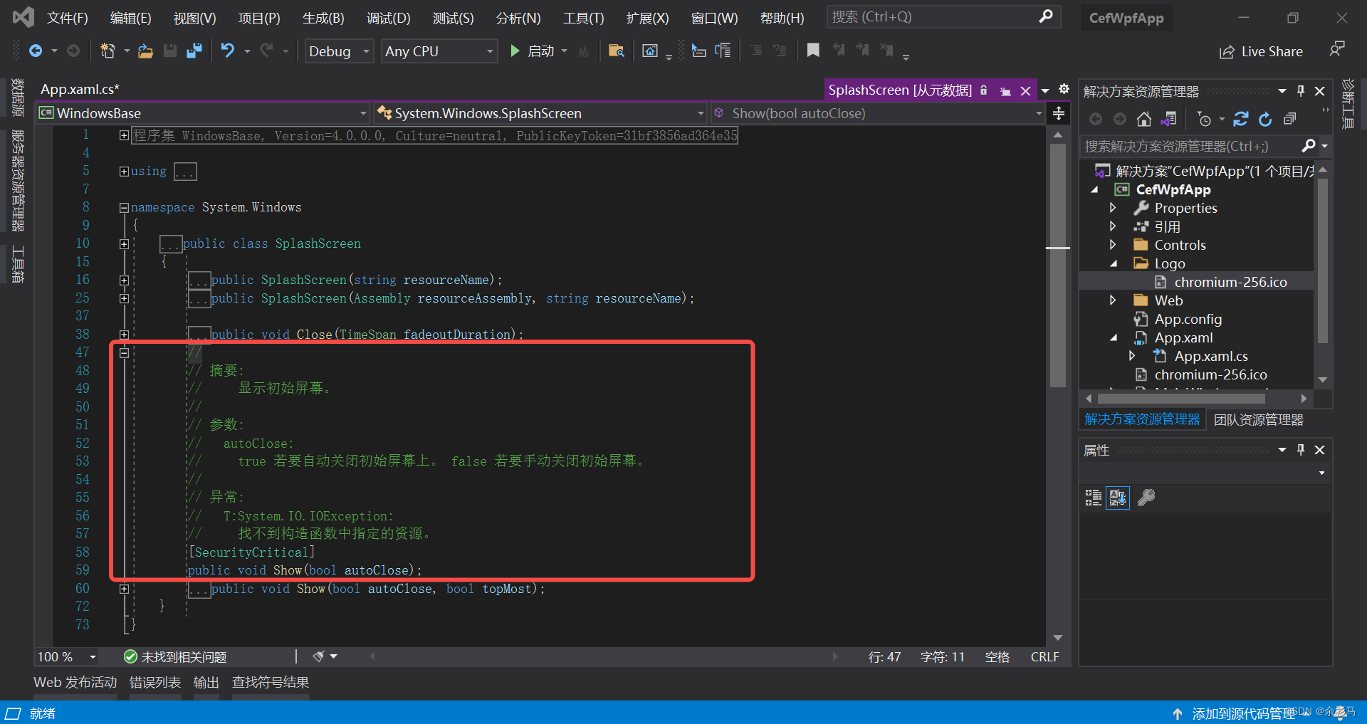Click the Undo toolbar icon
1367x724 pixels.
pos(226,51)
